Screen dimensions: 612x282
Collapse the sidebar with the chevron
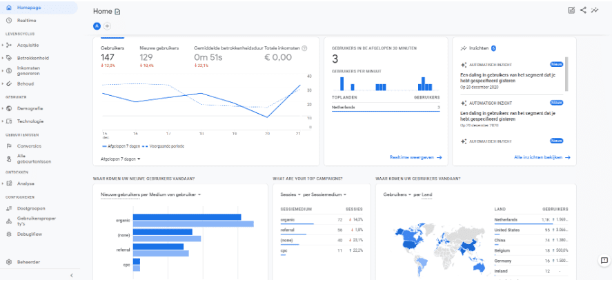click(72, 275)
